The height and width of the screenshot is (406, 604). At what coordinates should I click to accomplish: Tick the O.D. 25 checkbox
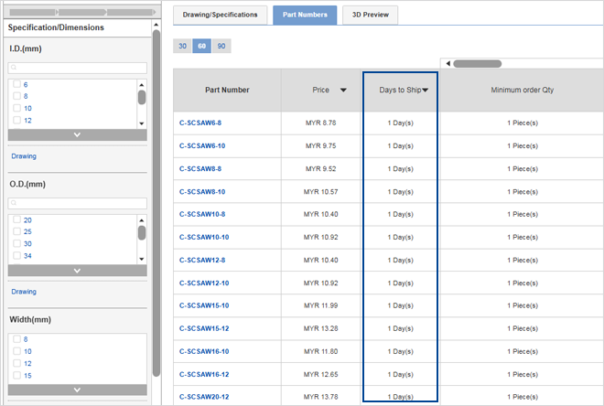[16, 231]
